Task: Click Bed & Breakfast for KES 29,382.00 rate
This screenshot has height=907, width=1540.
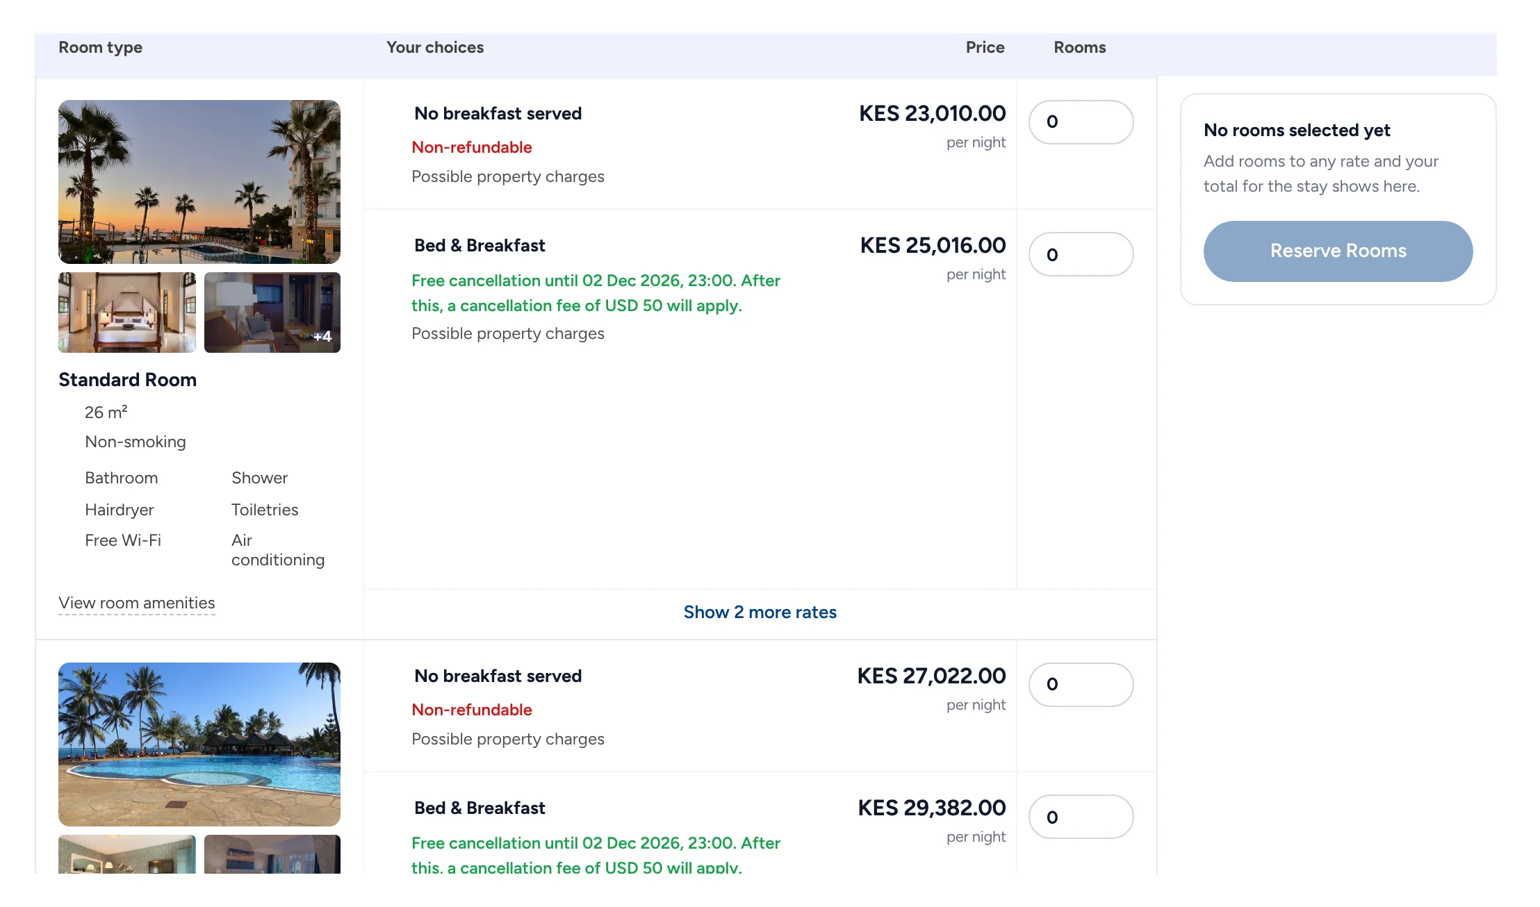Action: click(x=480, y=808)
